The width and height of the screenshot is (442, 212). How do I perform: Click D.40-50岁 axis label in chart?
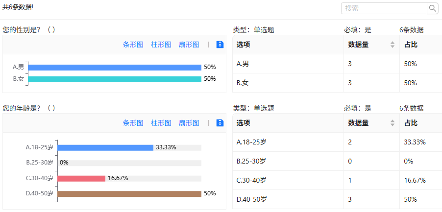(40, 193)
